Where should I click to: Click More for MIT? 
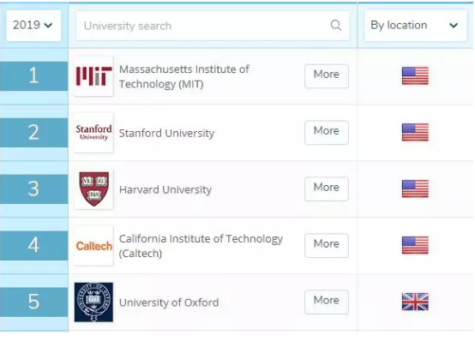[x=327, y=76]
